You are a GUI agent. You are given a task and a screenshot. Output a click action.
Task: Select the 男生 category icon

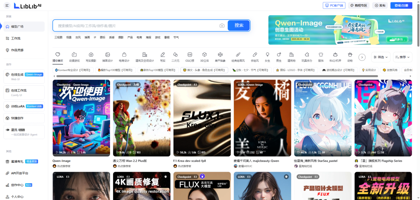pos(279,55)
